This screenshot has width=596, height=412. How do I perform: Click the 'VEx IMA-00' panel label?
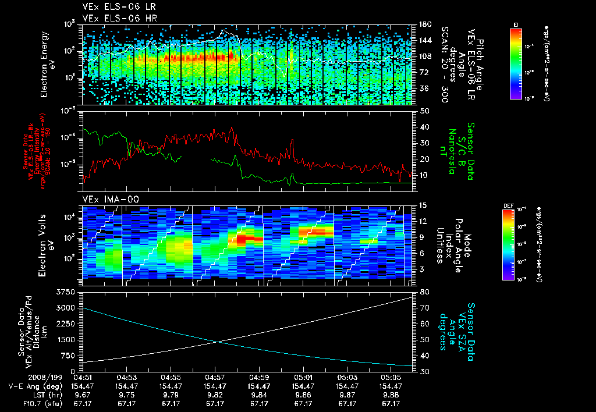coord(111,199)
